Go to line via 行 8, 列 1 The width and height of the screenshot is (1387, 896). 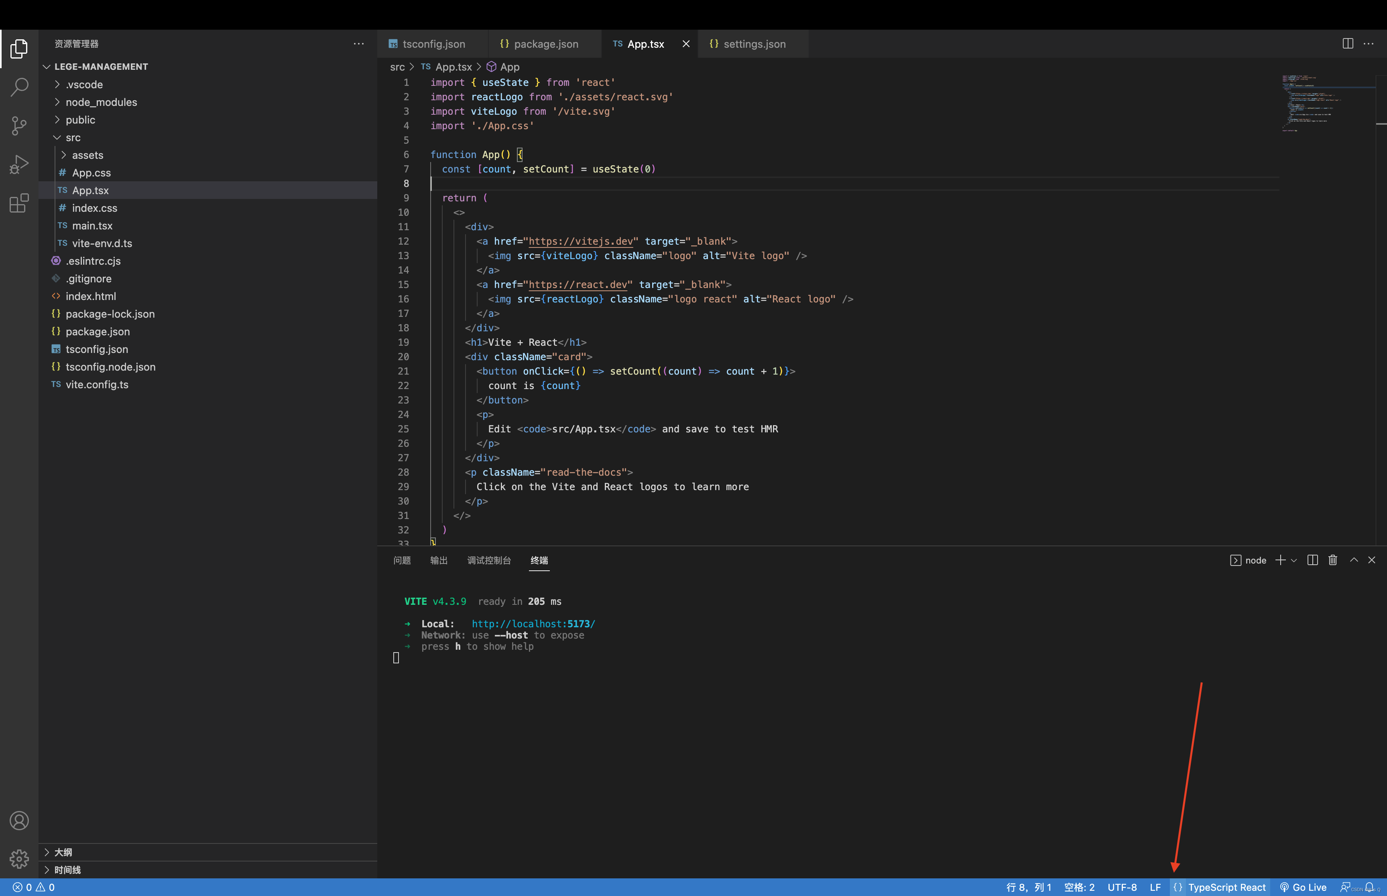click(1029, 887)
